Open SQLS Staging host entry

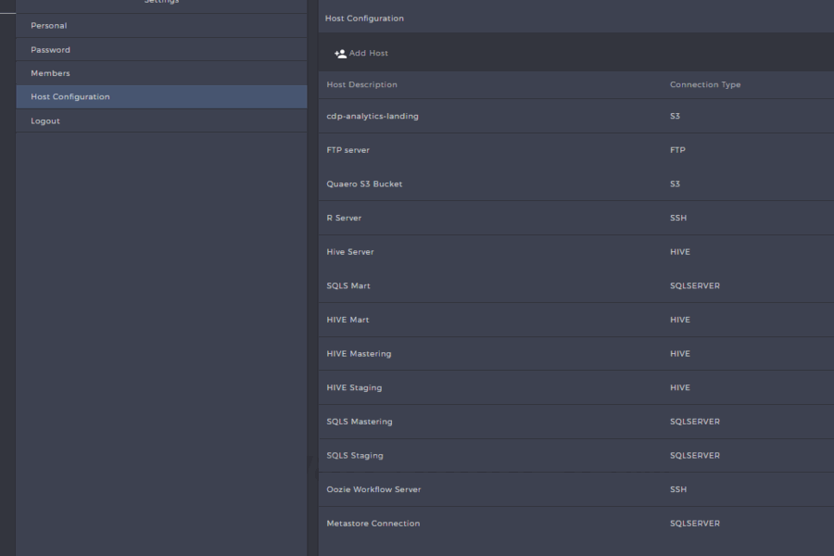pyautogui.click(x=355, y=456)
